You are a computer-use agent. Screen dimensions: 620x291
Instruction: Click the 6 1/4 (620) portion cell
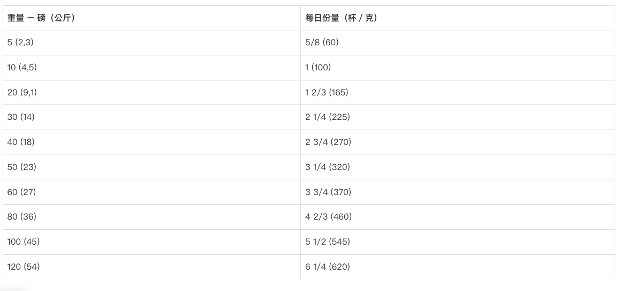(328, 266)
